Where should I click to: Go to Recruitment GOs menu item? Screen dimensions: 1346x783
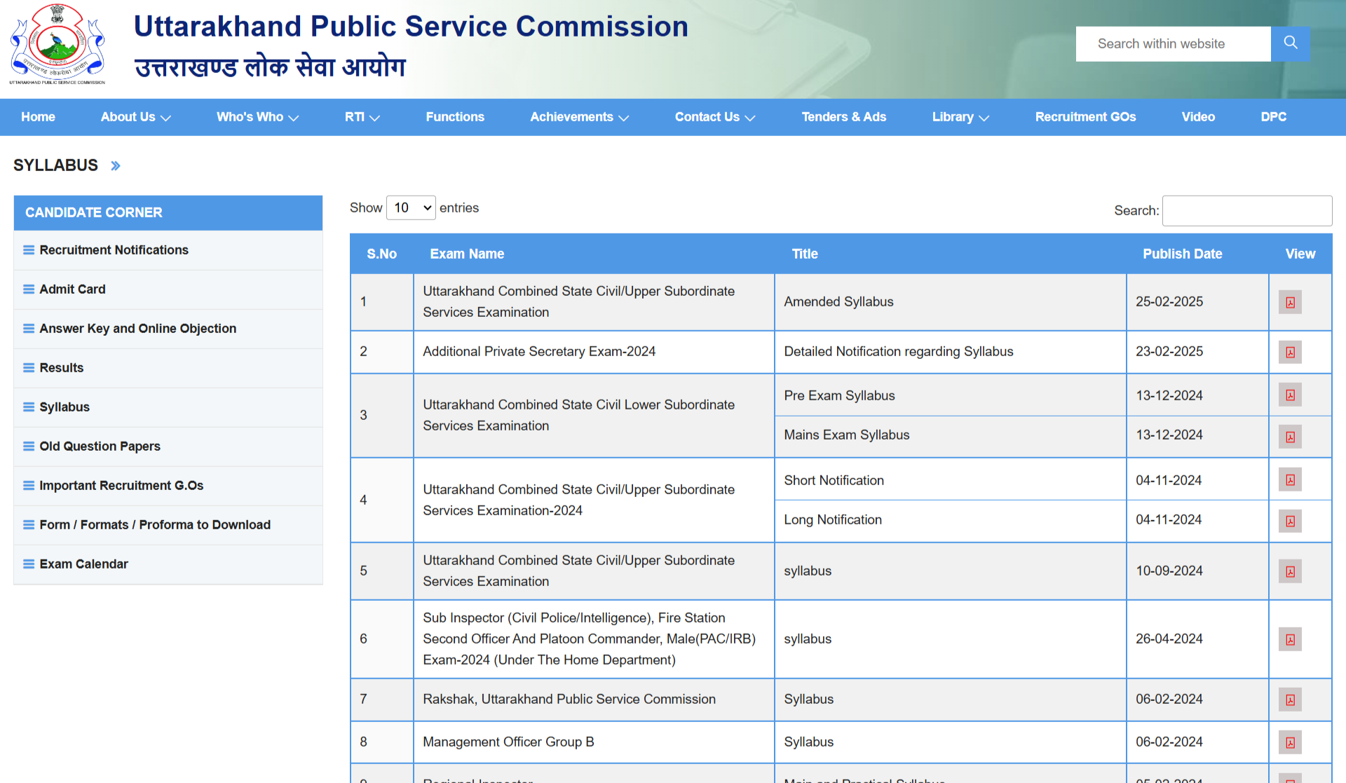1085,117
